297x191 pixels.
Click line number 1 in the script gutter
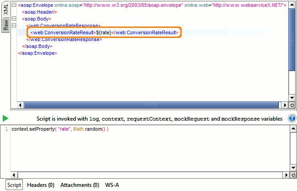[x=6, y=129]
